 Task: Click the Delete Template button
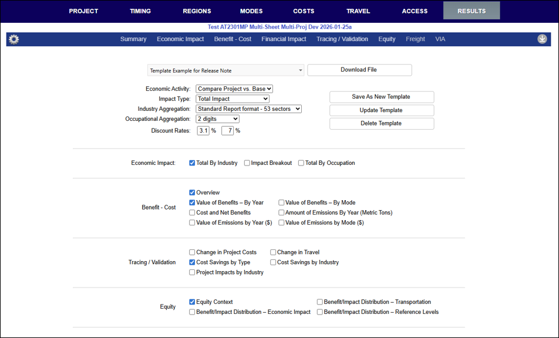(x=382, y=124)
